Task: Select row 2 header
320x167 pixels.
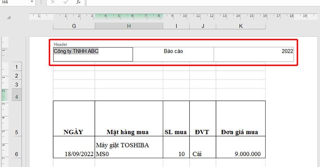Action: point(16,76)
